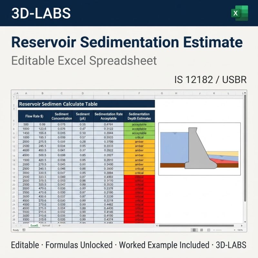Select cell containing 0.2827
The image size is (258, 258).
[x=109, y=155]
